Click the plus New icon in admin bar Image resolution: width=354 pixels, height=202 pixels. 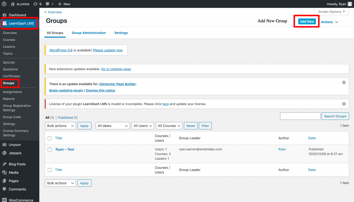point(59,4)
